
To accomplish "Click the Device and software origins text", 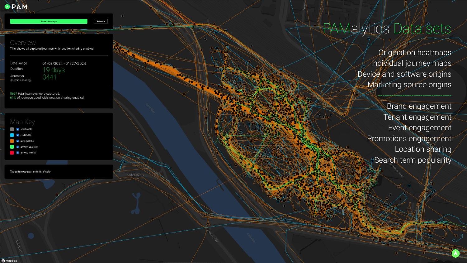I will tap(404, 74).
